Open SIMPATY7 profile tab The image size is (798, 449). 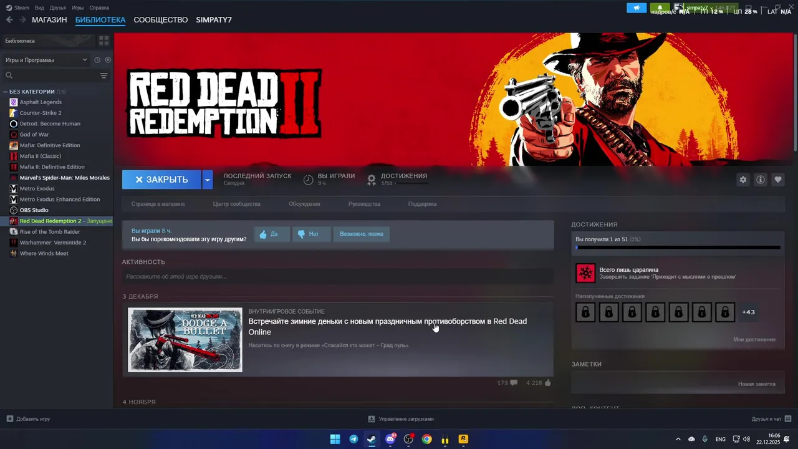pos(214,20)
